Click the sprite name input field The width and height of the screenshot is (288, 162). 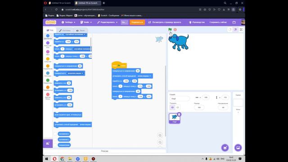(x=180, y=99)
